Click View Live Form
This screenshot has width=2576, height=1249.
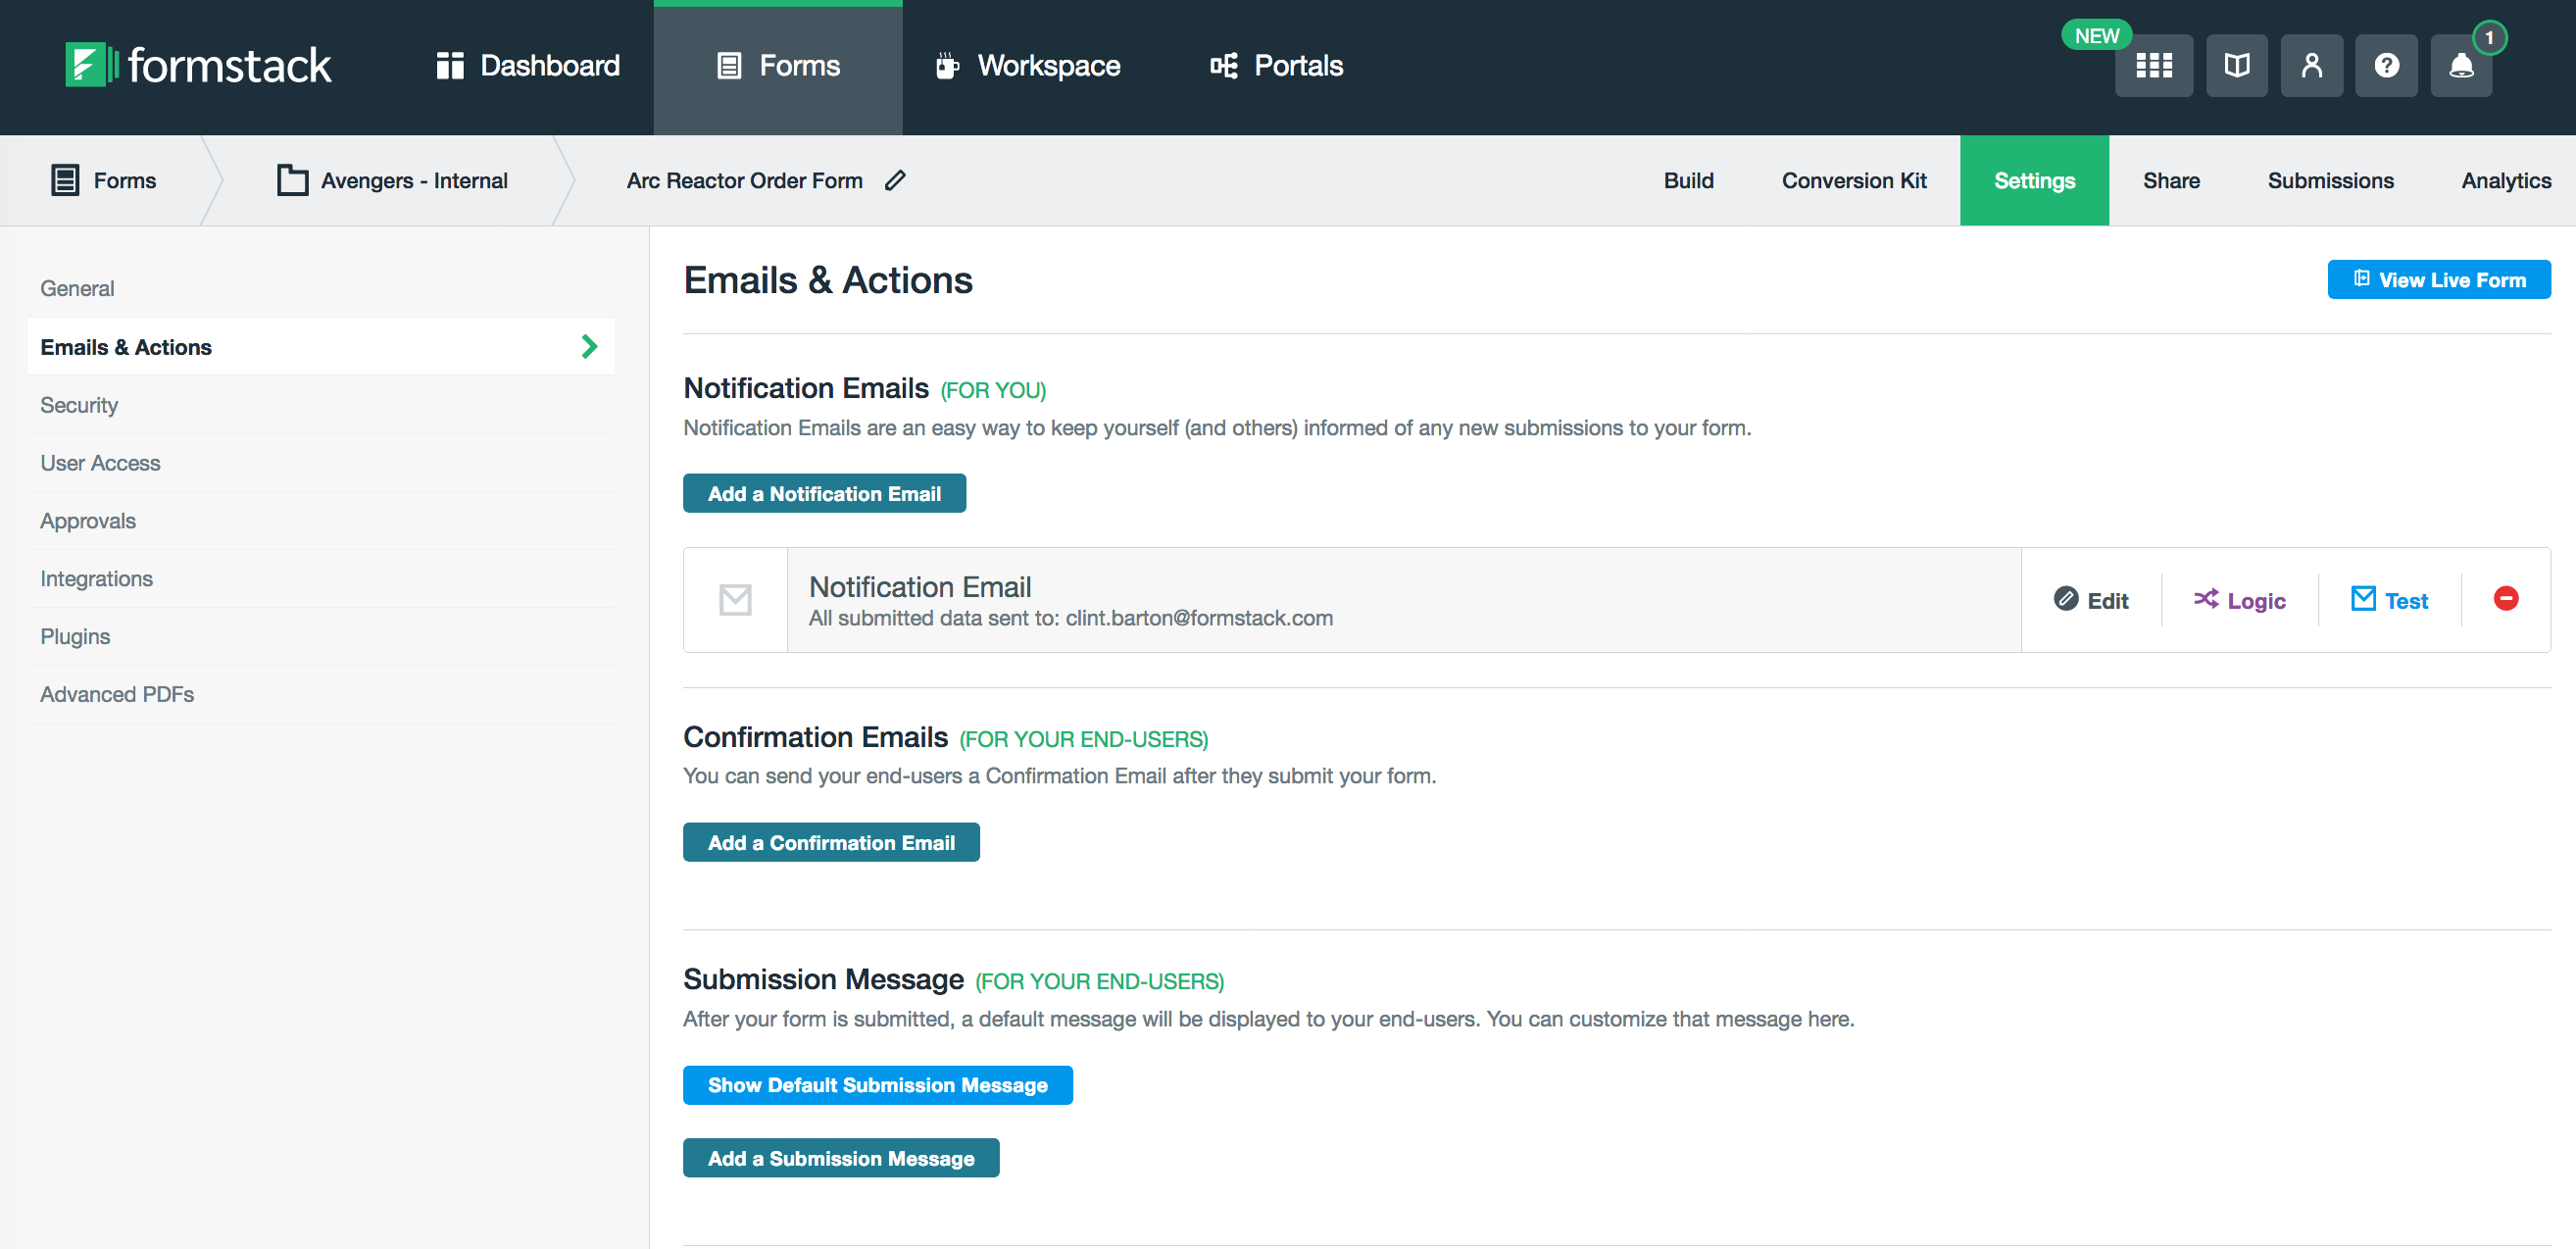click(x=2439, y=279)
